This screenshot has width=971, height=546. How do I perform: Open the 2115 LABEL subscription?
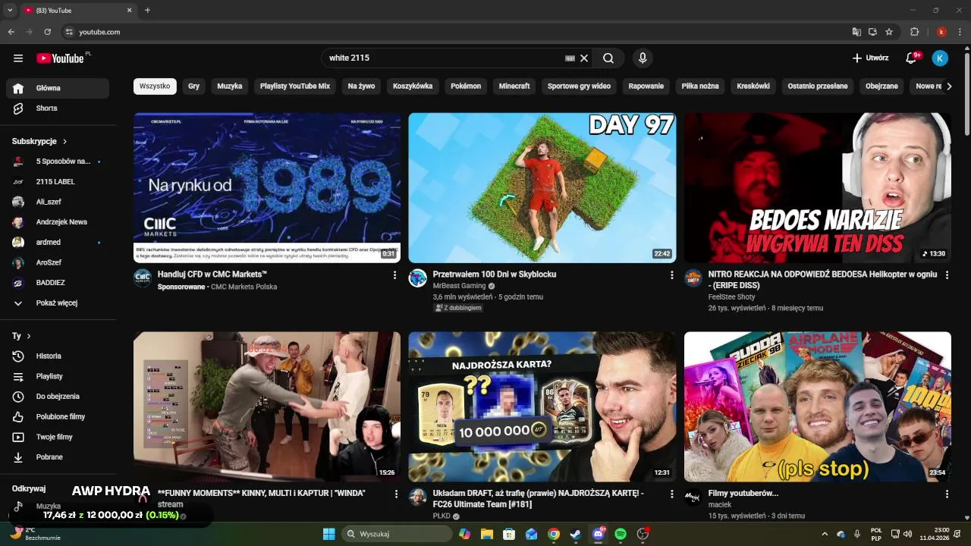click(58, 182)
